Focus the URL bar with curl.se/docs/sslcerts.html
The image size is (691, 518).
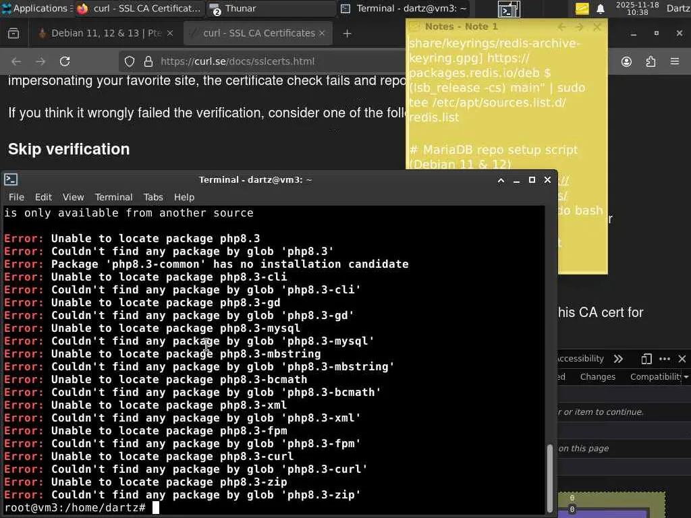pos(238,61)
